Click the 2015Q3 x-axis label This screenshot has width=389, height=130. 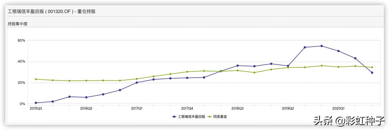36,108
